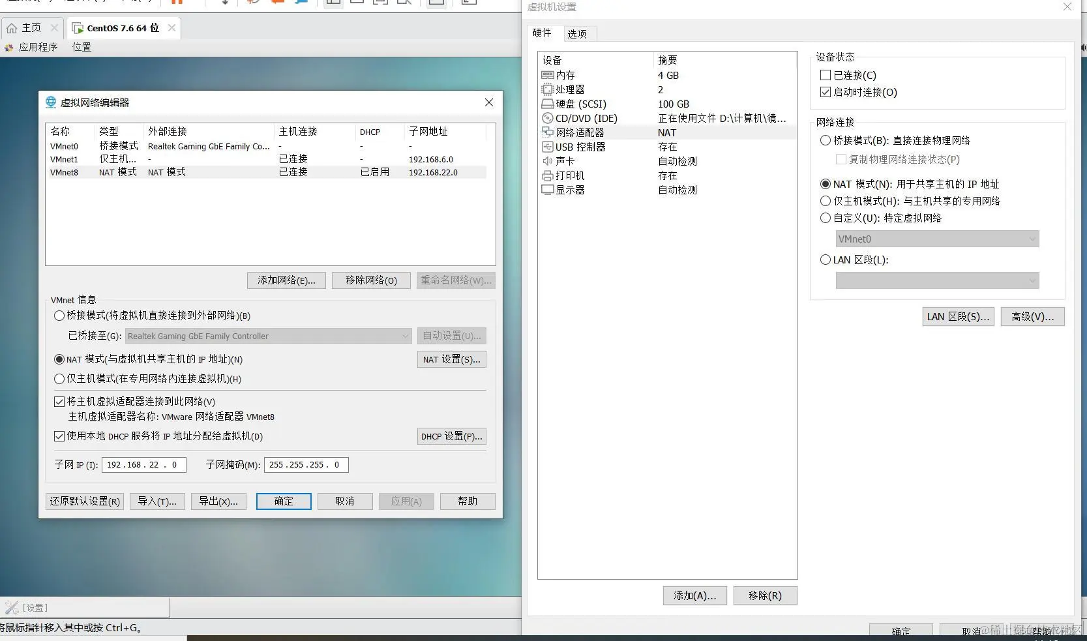The height and width of the screenshot is (641, 1087).
Task: Select NAT 模式(N) radio in 虚拟机设置
Action: point(826,184)
